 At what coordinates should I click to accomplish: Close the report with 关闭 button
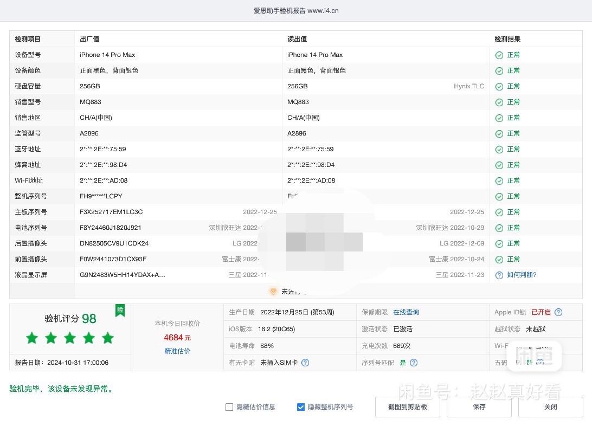click(551, 406)
